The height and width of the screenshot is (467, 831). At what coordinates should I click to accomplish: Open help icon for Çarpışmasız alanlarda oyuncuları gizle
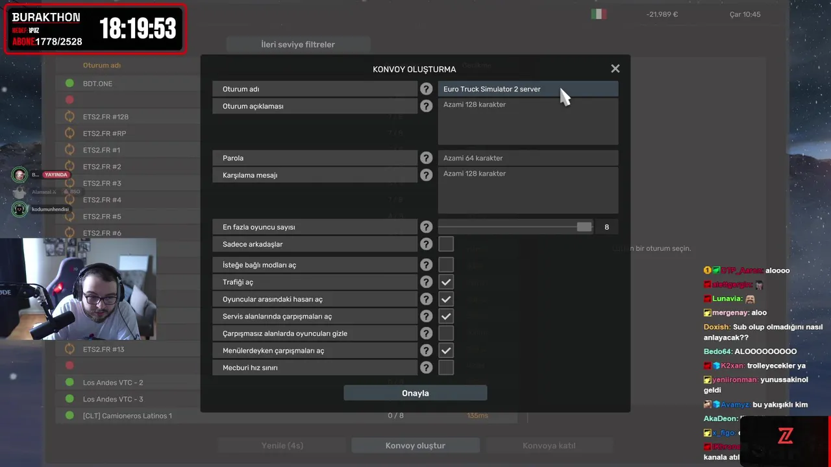pyautogui.click(x=426, y=333)
